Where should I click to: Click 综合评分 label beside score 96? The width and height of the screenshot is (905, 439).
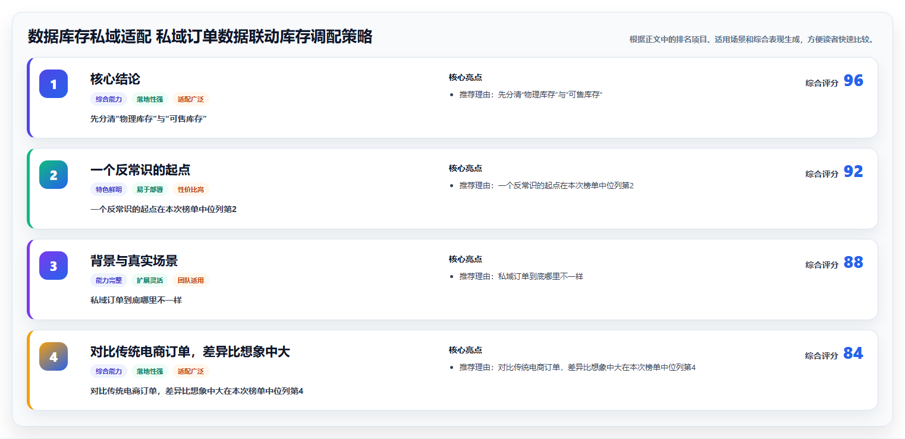tap(822, 83)
